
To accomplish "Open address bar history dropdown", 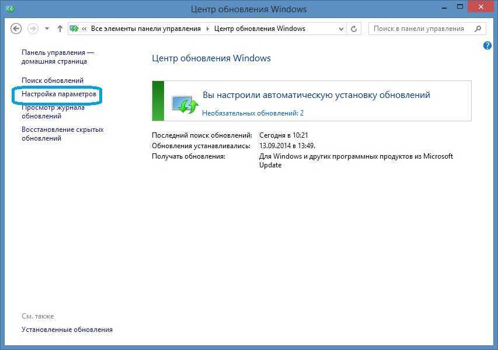I will [x=341, y=29].
